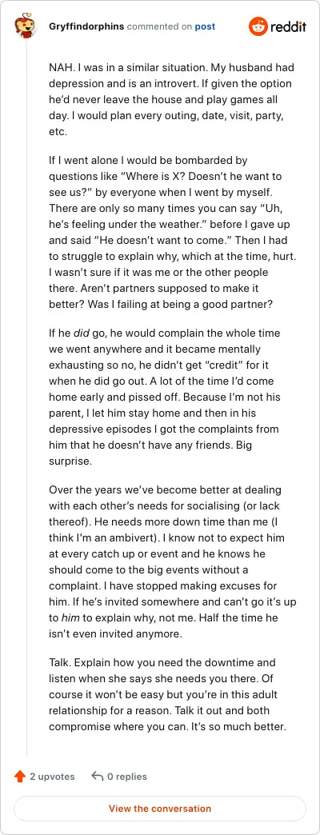
Task: Click the "View the conversation" button
Action: point(160,809)
